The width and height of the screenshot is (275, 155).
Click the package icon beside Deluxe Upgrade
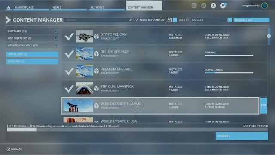pos(96,53)
